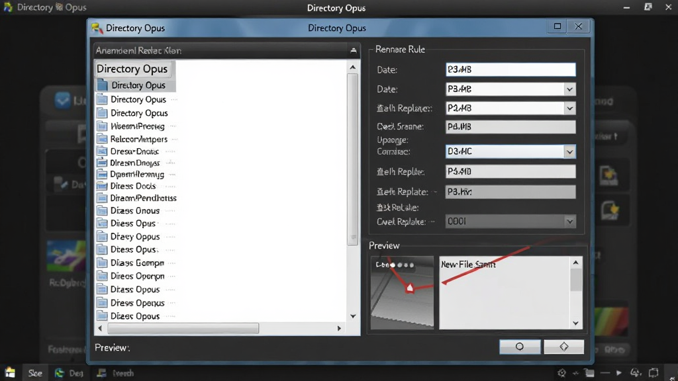Click the folder icon beside Dtess Docls

[x=102, y=186]
